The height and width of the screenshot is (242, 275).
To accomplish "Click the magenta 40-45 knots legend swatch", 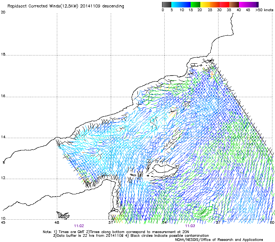I will pyautogui.click(x=244, y=4).
